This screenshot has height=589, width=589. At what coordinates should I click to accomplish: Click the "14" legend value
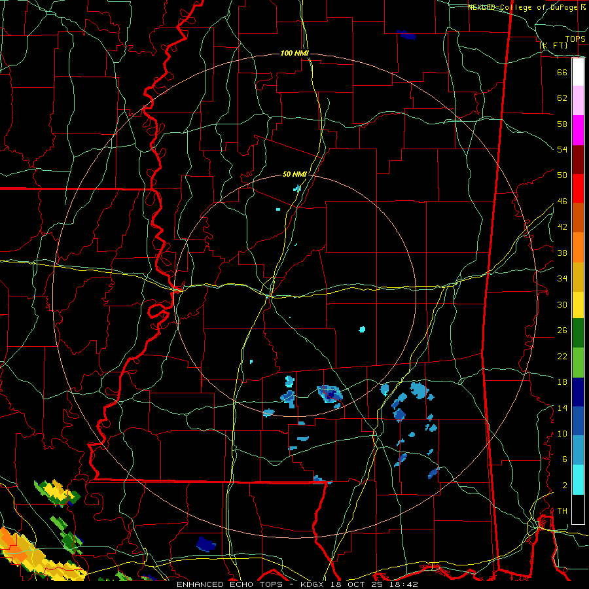point(562,408)
